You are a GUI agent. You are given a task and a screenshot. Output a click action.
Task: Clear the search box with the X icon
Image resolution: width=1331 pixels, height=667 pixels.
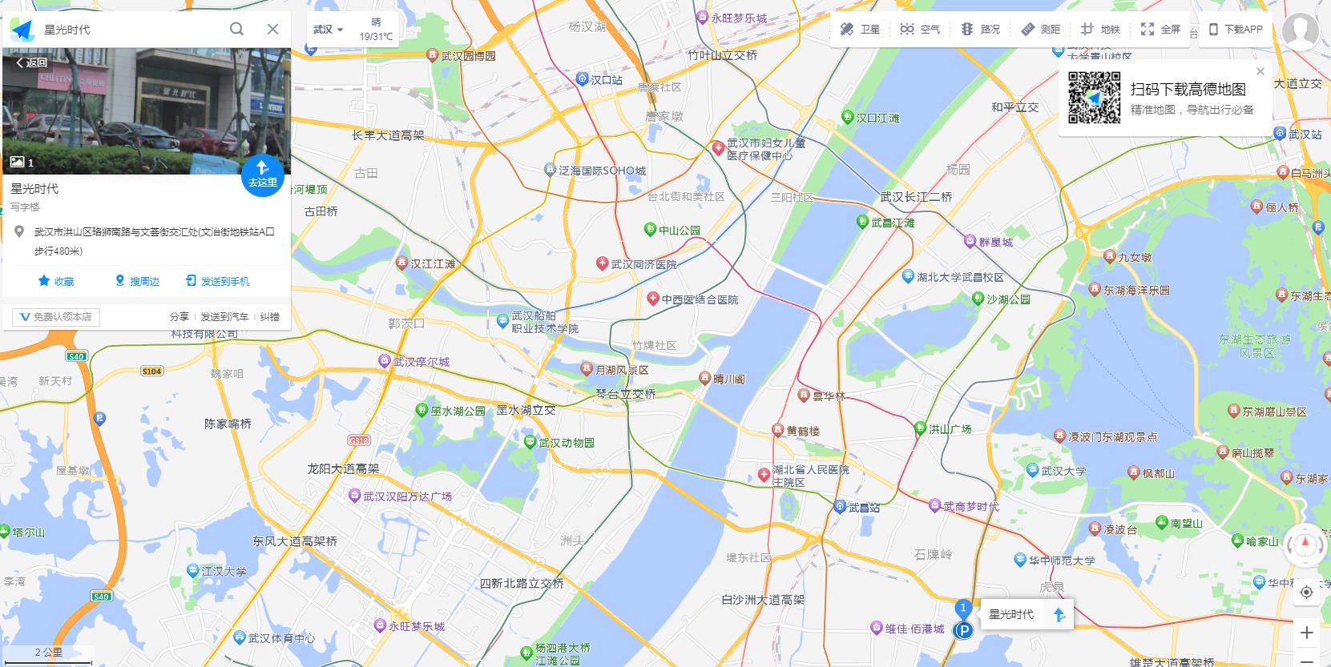(272, 29)
